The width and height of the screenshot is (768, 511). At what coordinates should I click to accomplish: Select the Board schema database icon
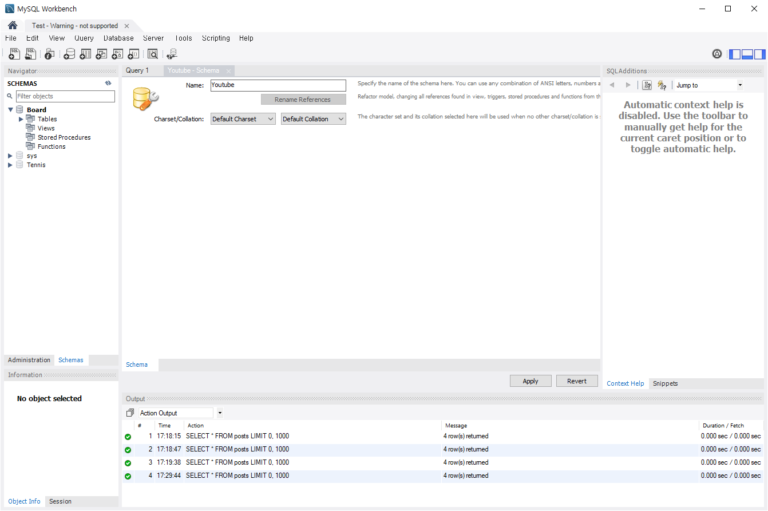coord(20,109)
